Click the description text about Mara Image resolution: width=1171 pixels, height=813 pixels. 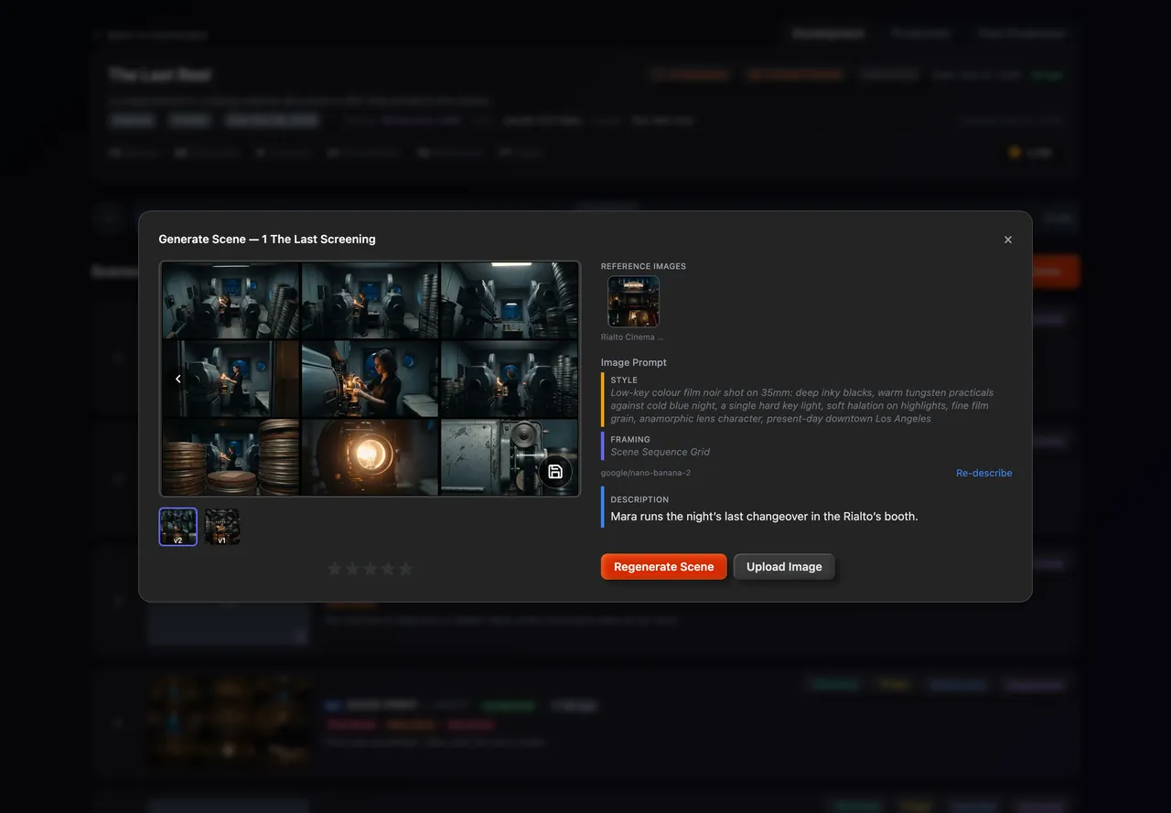pos(764,517)
